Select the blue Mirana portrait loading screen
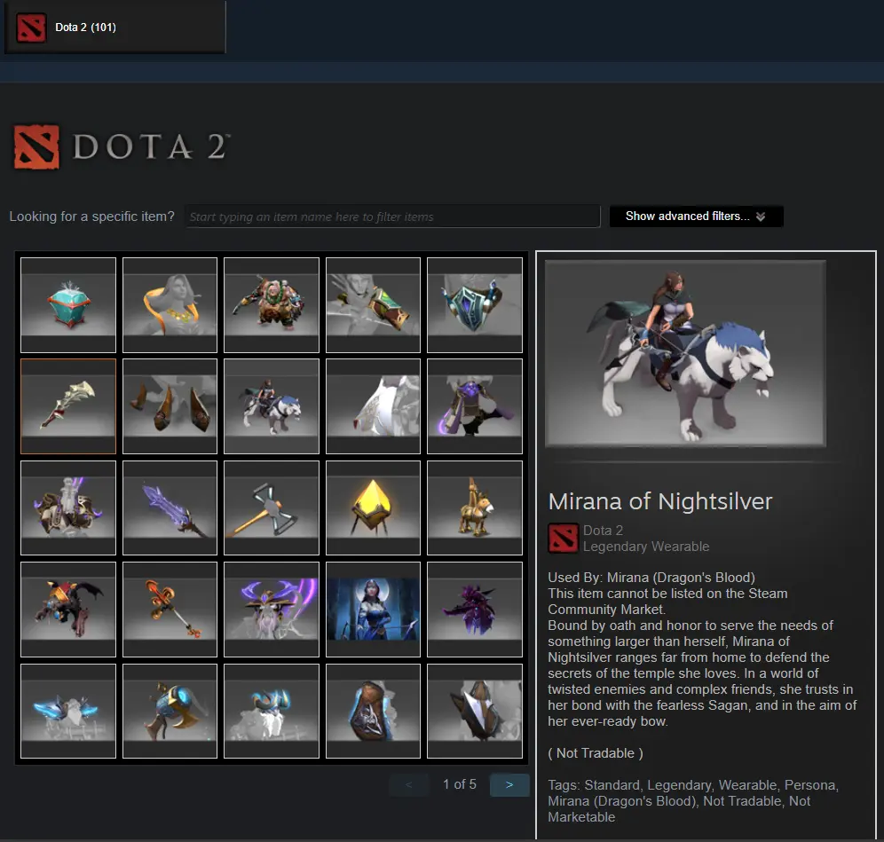 (x=374, y=610)
